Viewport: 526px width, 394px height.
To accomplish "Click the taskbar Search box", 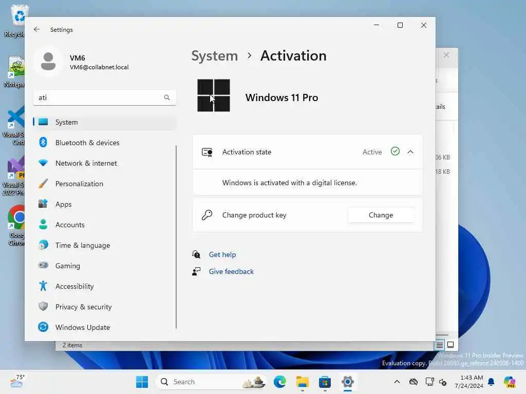I will 211,382.
